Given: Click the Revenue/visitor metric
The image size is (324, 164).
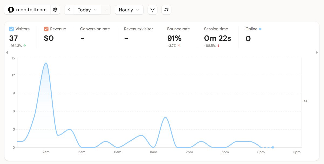Looking at the screenshot, I should (139, 29).
